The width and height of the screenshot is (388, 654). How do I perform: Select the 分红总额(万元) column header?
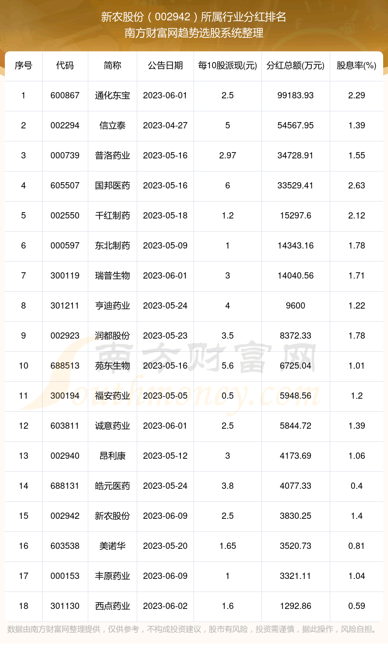click(295, 65)
